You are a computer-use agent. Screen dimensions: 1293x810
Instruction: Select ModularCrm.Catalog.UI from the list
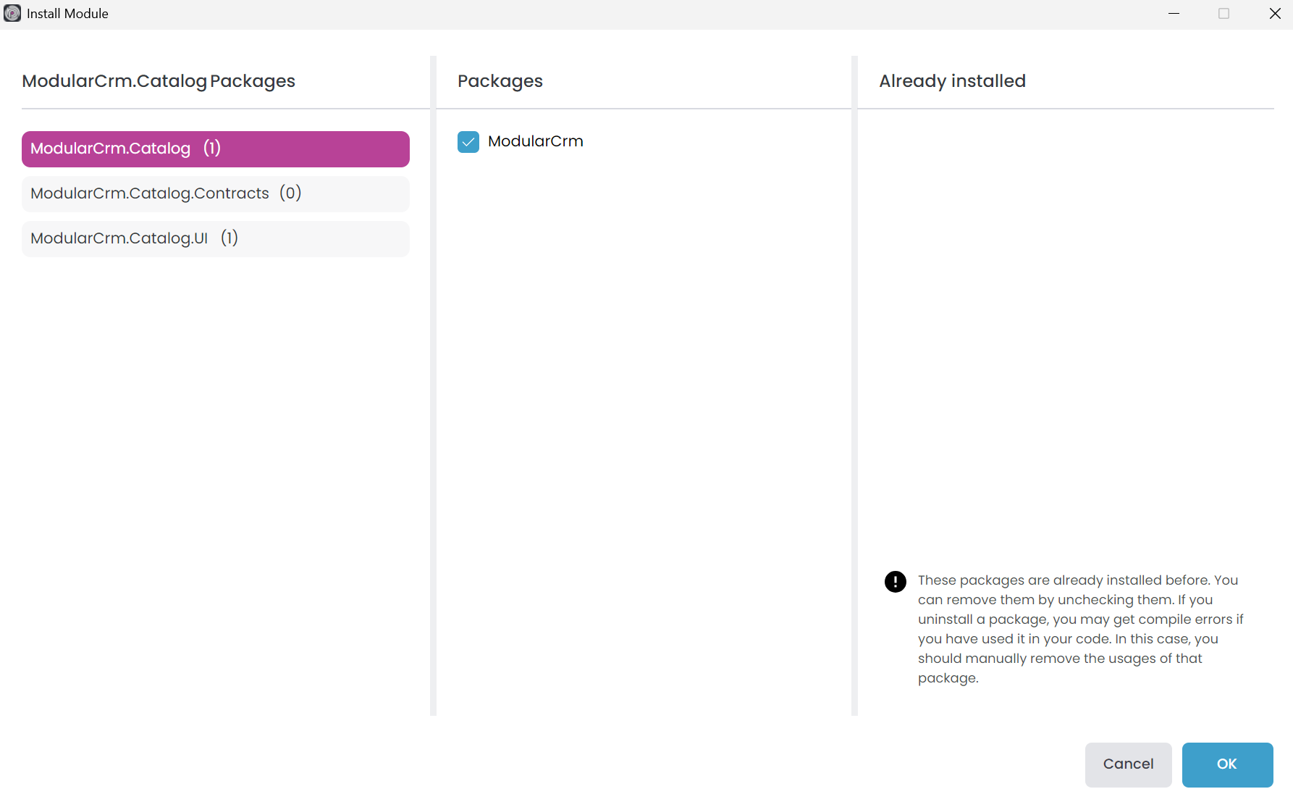tap(215, 238)
